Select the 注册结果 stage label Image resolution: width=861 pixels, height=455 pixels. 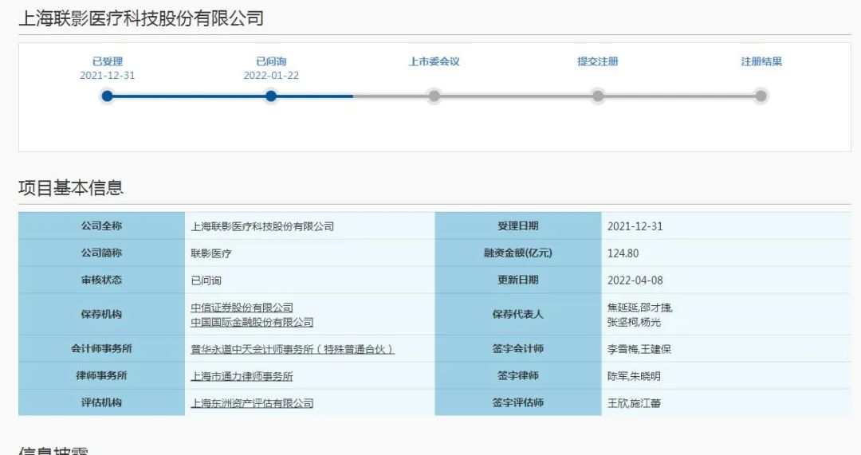[x=761, y=61]
